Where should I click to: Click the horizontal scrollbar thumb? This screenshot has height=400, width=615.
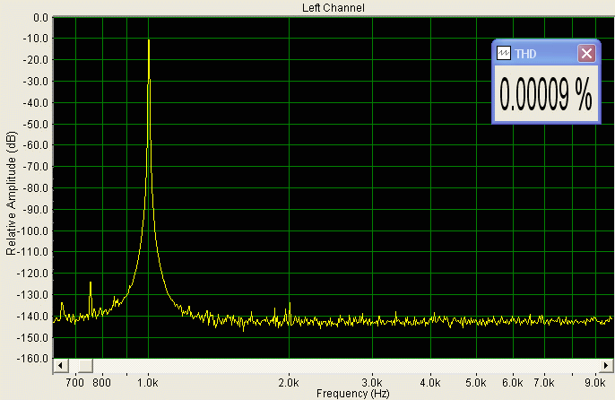pos(85,365)
